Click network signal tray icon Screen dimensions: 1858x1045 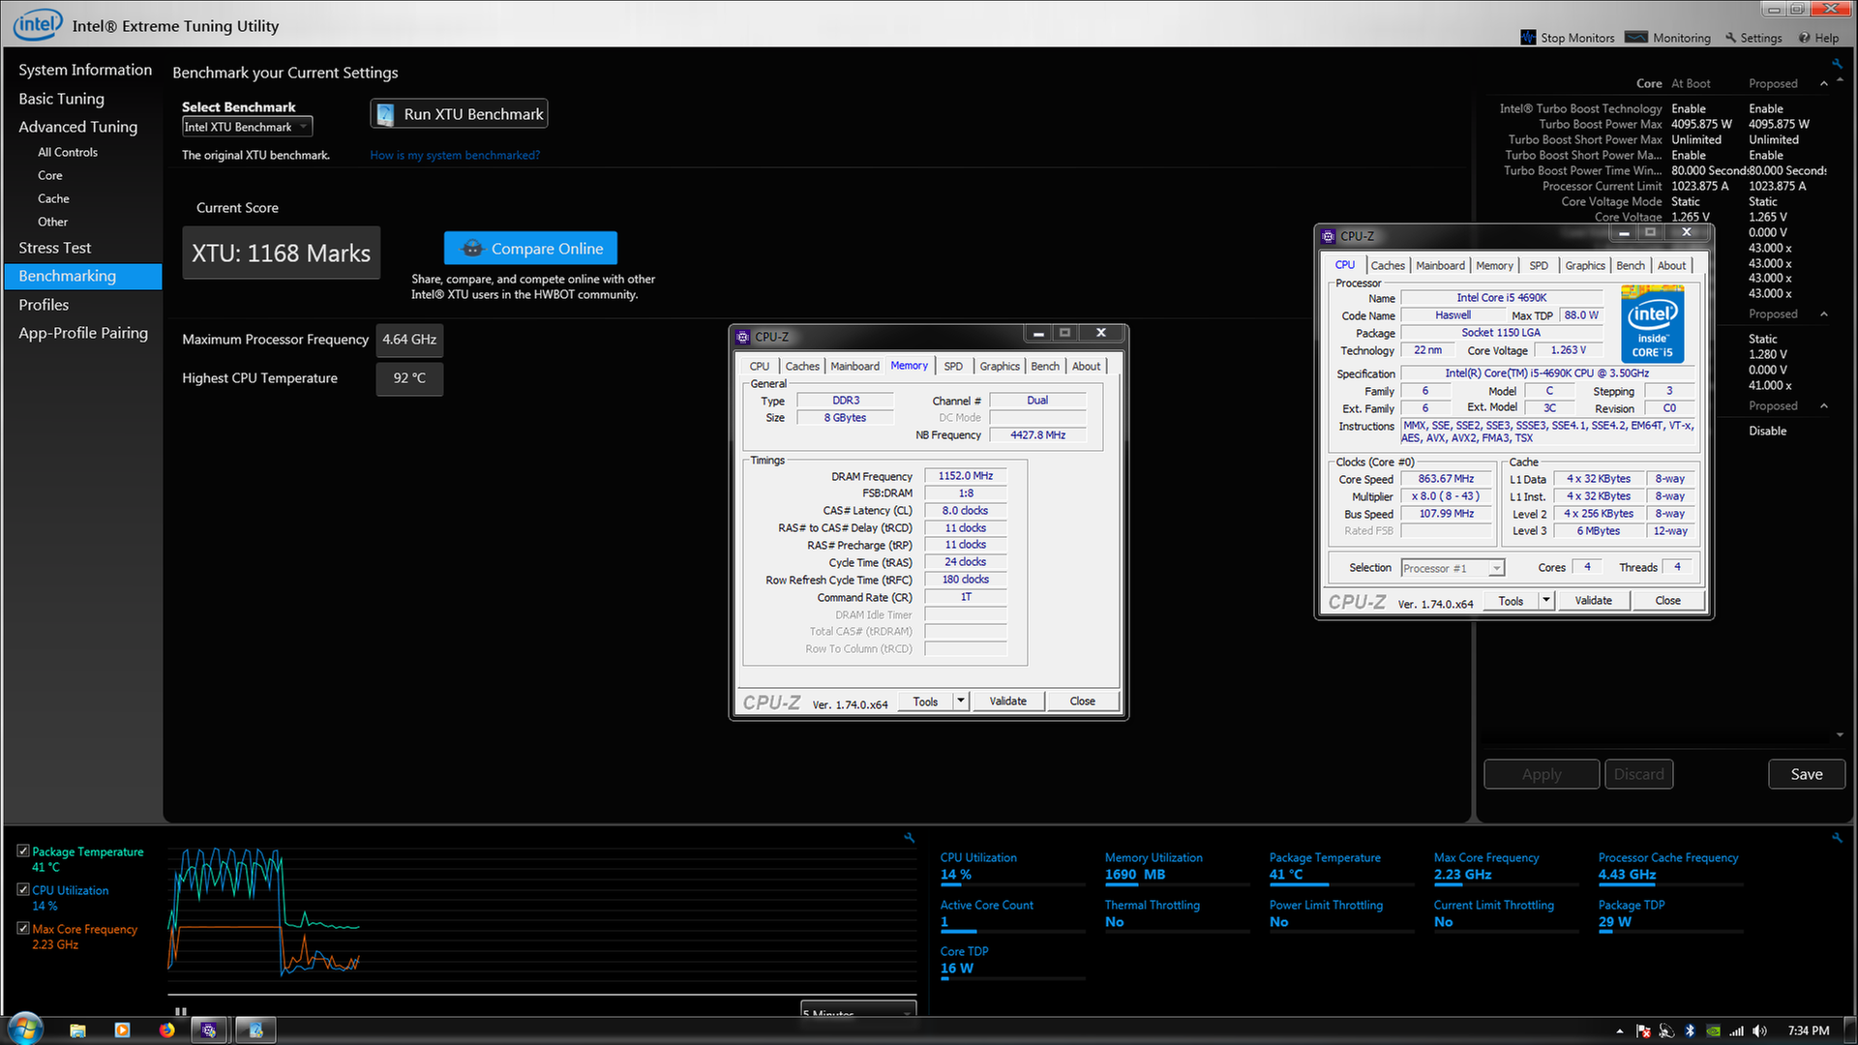(x=1737, y=1031)
